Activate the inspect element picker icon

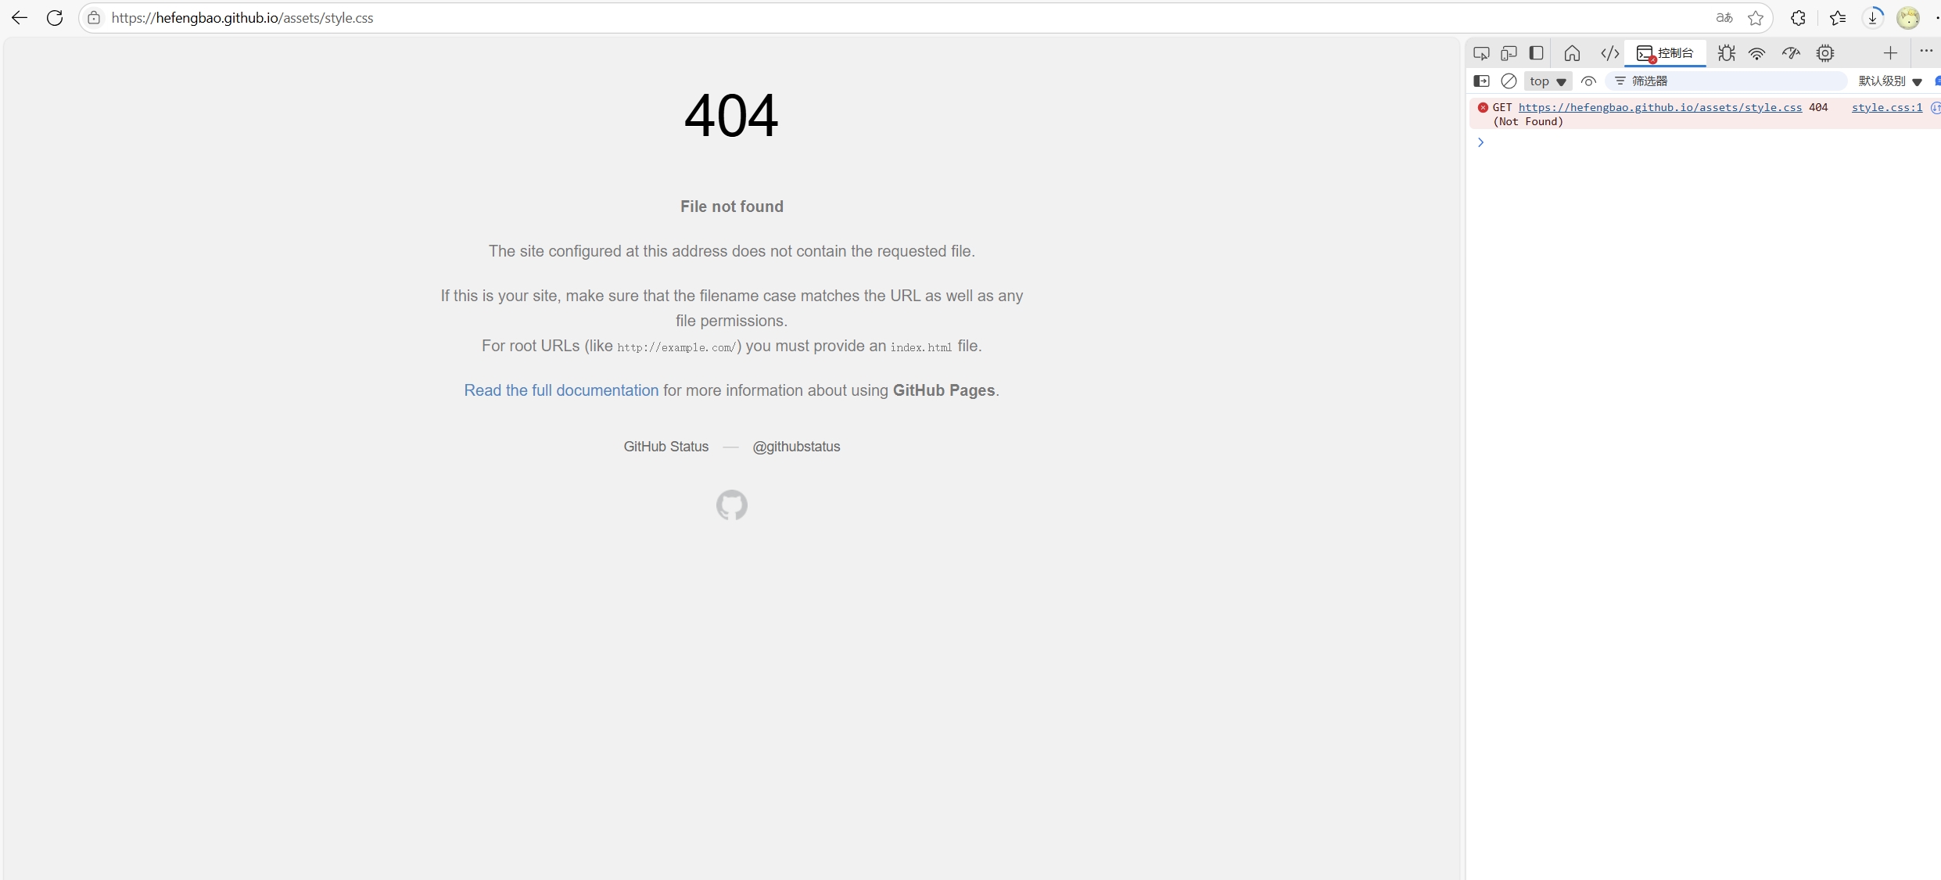point(1481,53)
